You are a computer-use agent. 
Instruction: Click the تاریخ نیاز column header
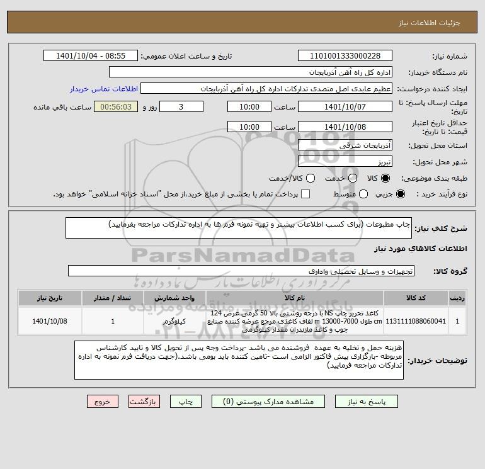point(50,298)
